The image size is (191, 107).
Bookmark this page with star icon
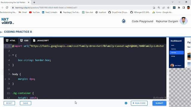(x=168, y=8)
